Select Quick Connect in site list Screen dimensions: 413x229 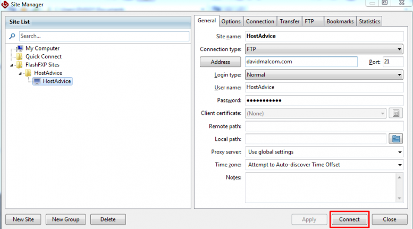tap(43, 56)
